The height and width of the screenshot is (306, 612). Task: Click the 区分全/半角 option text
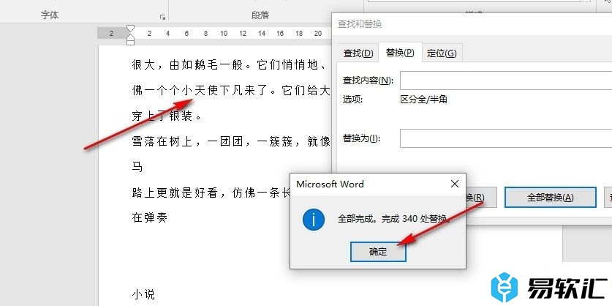[x=424, y=100]
